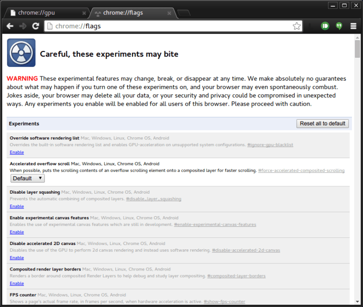Close the chrome://flags tab
This screenshot has height=307, width=363.
click(x=169, y=13)
